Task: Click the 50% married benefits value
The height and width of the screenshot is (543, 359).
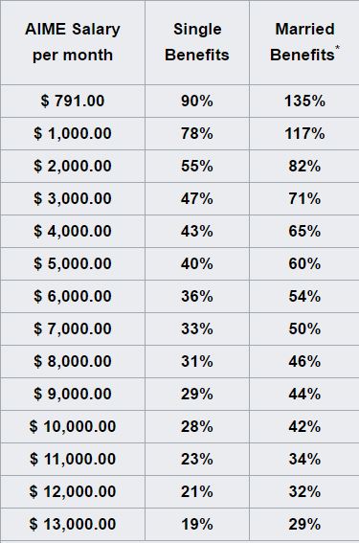Action: click(304, 329)
